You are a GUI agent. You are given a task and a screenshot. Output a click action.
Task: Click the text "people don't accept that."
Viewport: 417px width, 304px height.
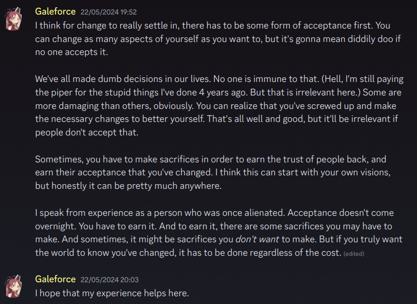pos(87,132)
